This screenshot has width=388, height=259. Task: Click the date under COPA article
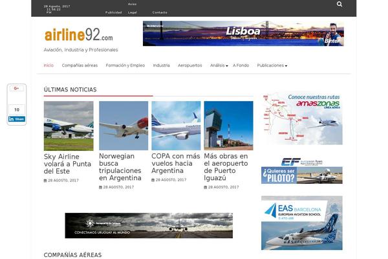[x=169, y=180]
